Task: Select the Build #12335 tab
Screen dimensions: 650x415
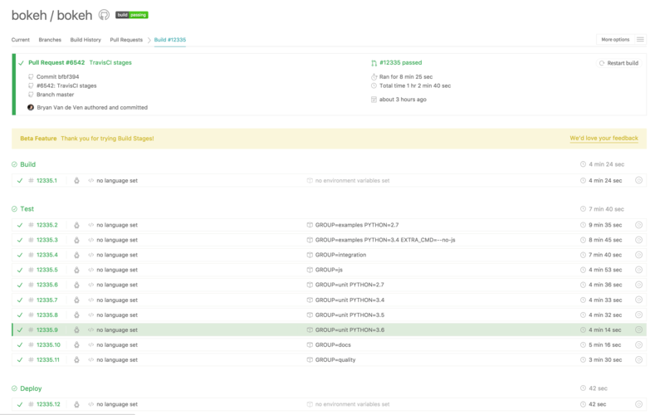Action: [170, 40]
